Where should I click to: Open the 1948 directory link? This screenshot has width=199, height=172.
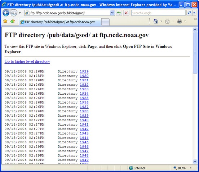click(84, 155)
